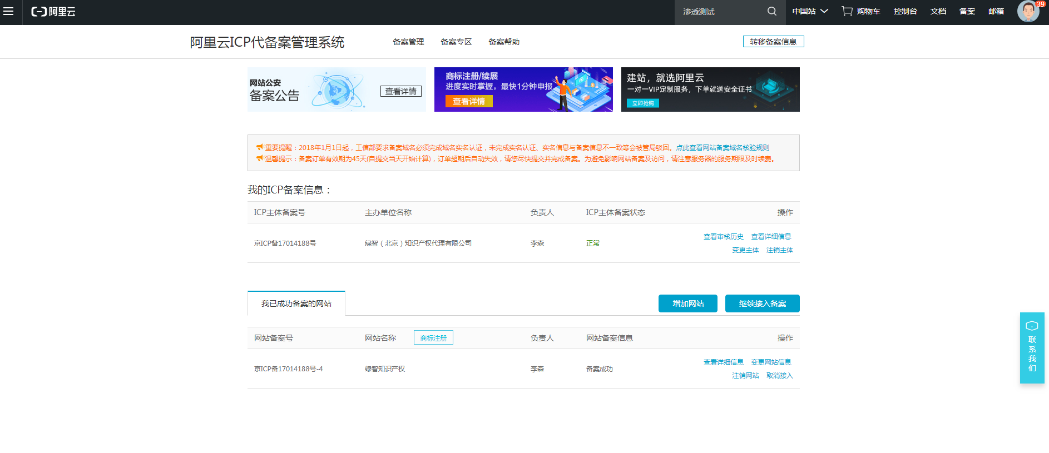Screen dimensions: 1049x453
Task: Click 查看详情 on 网站公安备案公告 banner
Action: coord(401,91)
